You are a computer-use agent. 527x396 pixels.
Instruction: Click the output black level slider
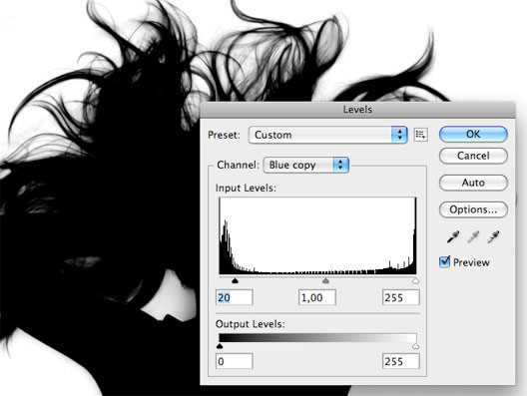tap(220, 346)
